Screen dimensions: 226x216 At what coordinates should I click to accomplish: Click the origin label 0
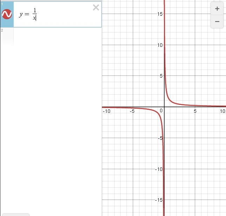tap(161, 110)
